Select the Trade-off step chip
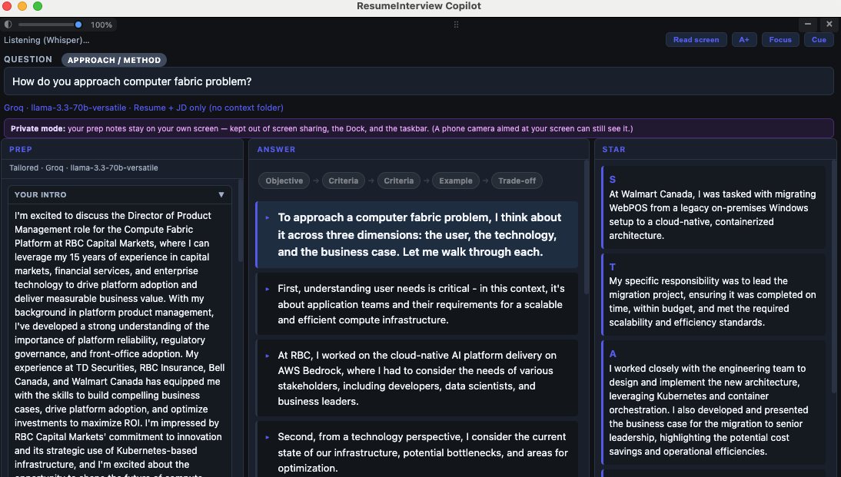841x477 pixels. (x=517, y=181)
